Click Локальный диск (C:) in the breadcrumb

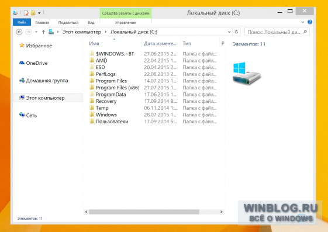(134, 32)
